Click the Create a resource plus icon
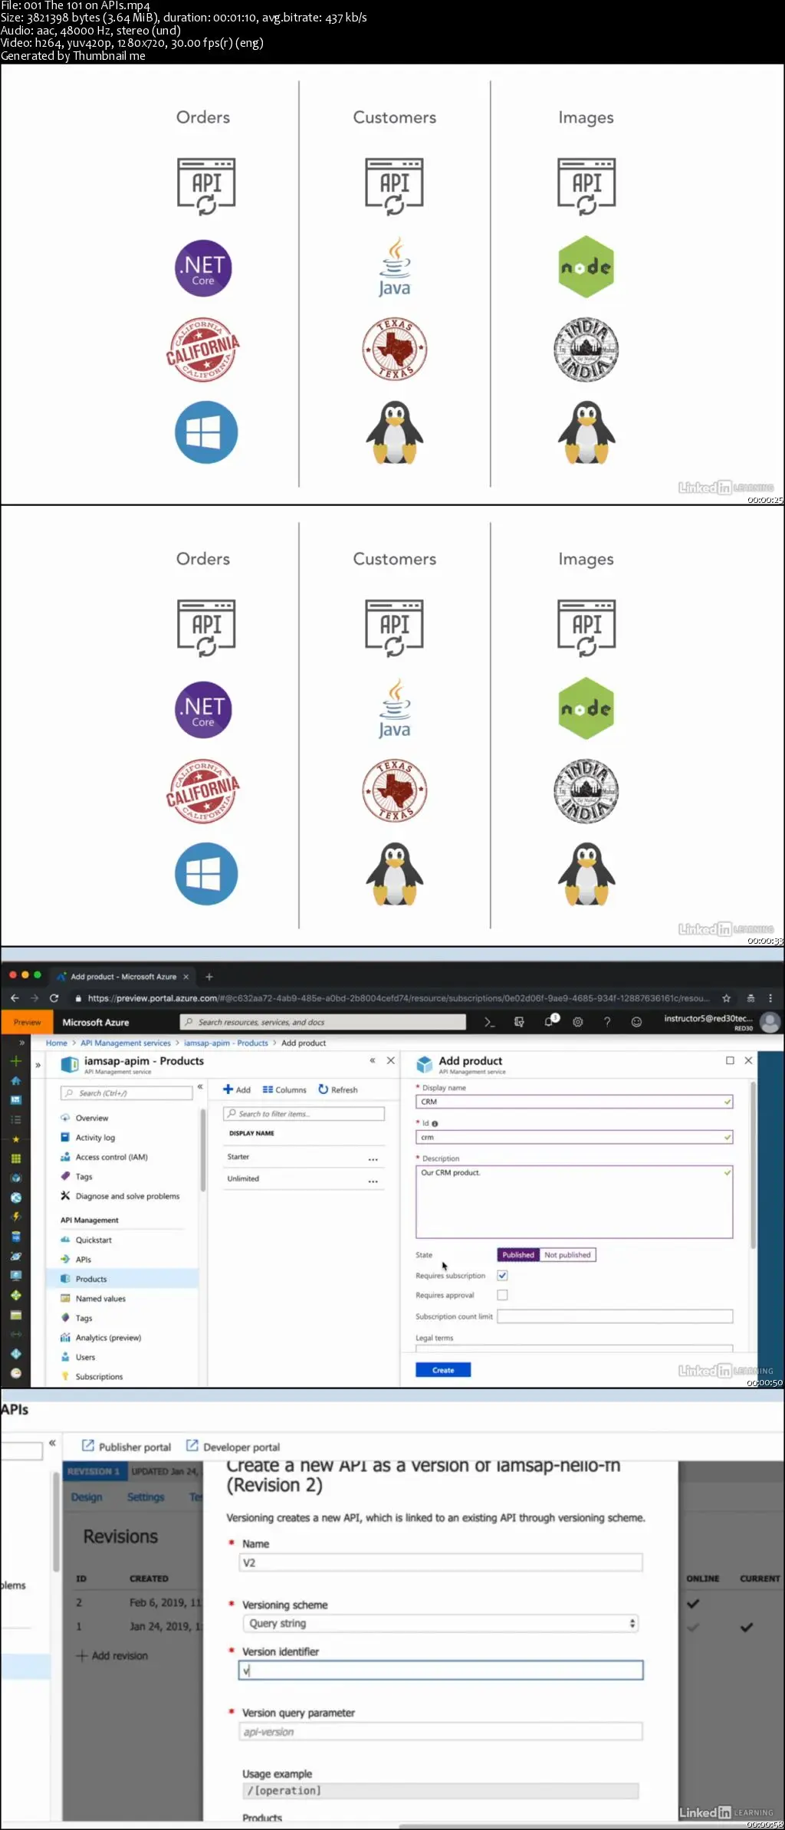The height and width of the screenshot is (1830, 785). 15,1061
